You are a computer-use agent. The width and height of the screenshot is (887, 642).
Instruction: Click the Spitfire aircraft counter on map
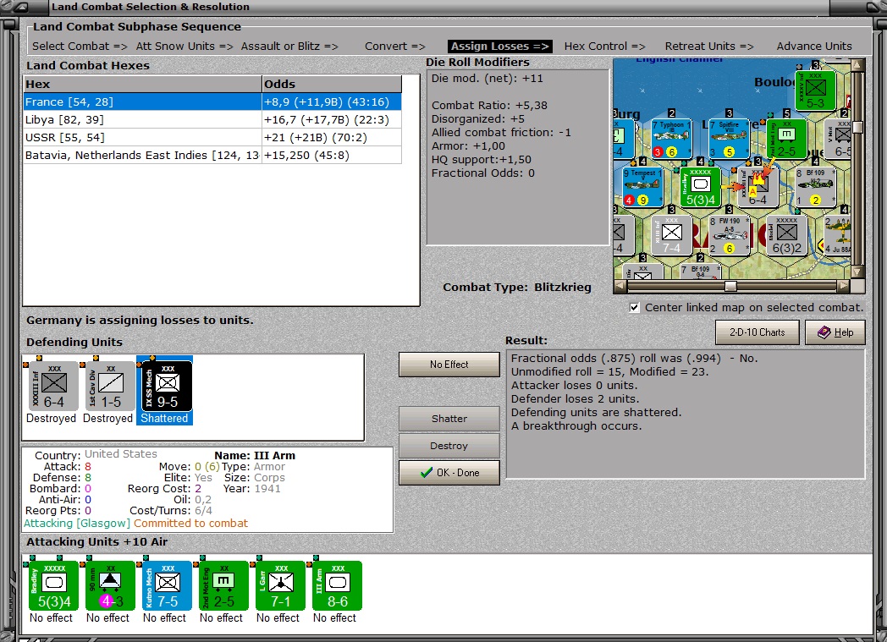pyautogui.click(x=729, y=139)
